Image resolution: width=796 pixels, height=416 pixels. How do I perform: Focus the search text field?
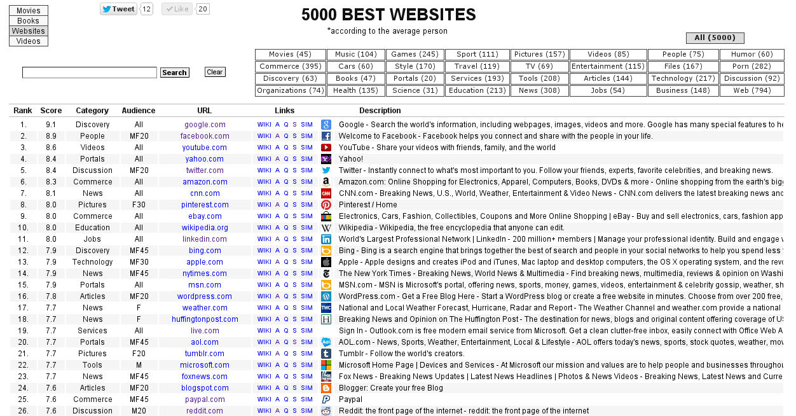(90, 73)
